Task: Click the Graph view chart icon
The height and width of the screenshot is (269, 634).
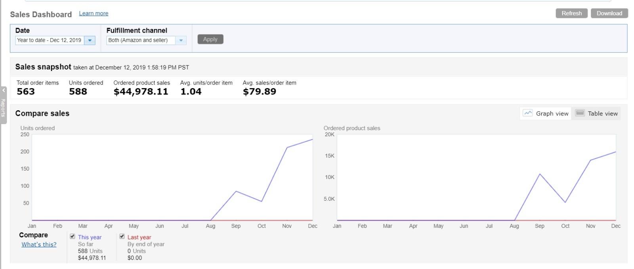Action: click(527, 113)
